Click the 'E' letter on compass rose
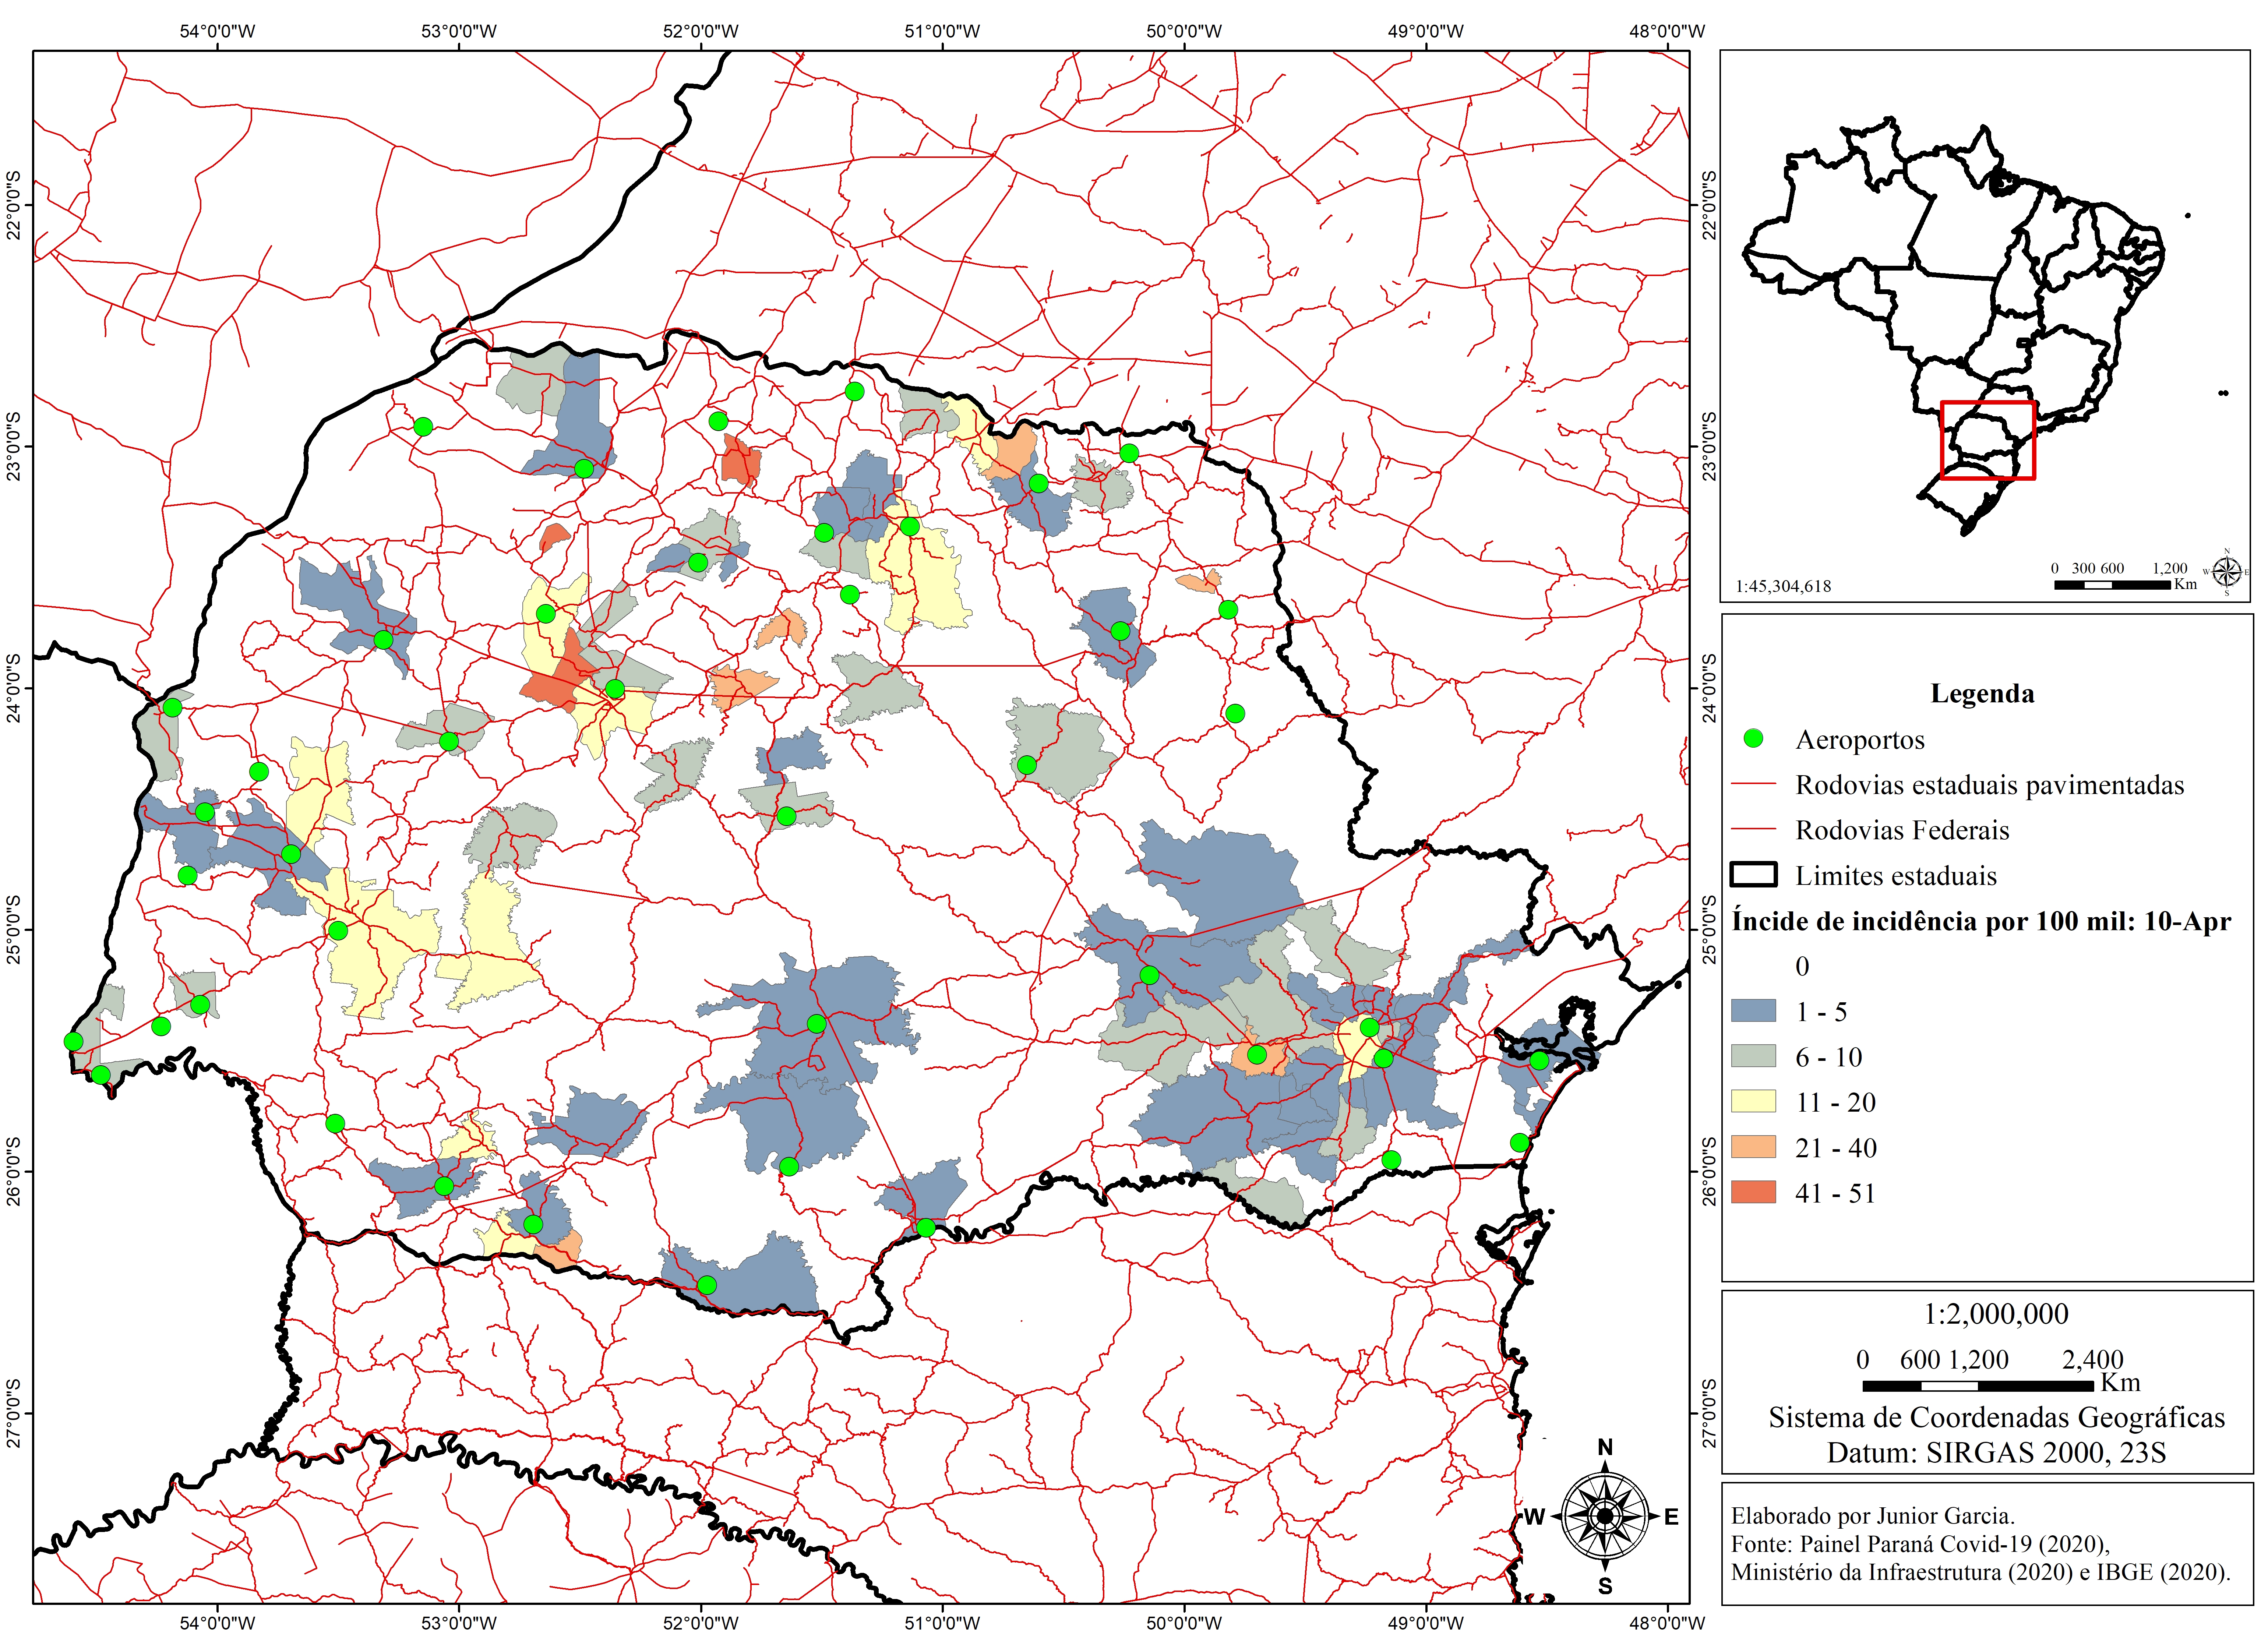Image resolution: width=2261 pixels, height=1652 pixels. point(1671,1517)
